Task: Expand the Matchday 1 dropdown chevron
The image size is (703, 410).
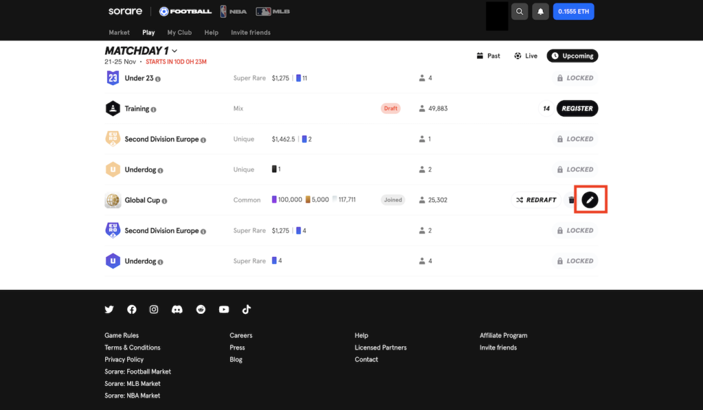Action: coord(174,51)
